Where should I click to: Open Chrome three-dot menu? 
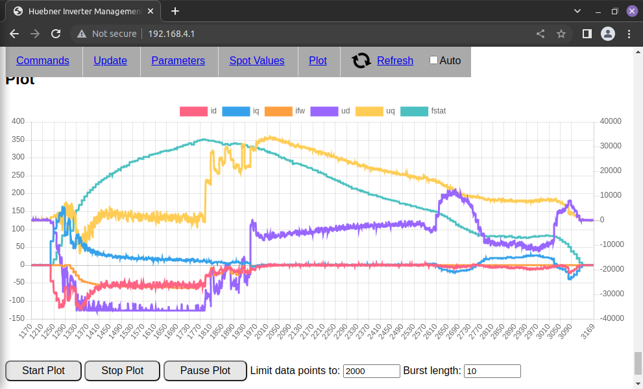pyautogui.click(x=629, y=34)
